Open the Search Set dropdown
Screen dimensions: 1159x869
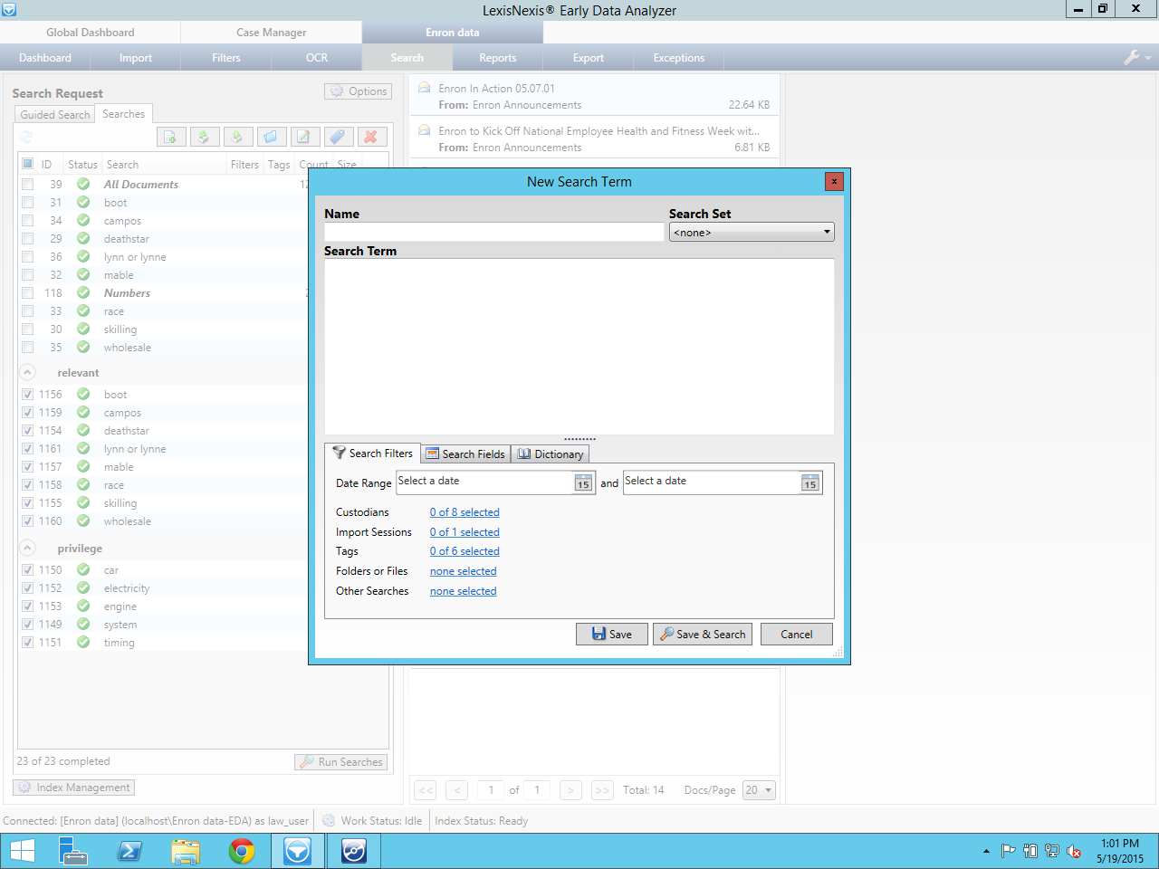752,233
